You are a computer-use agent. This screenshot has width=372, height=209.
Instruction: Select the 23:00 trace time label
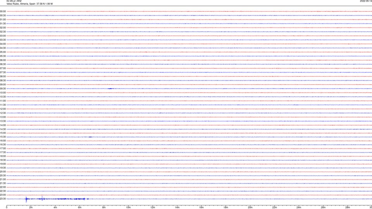click(x=3, y=195)
